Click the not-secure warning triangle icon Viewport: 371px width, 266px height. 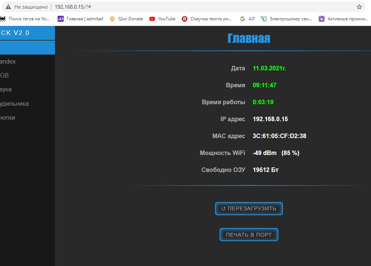click(8, 7)
